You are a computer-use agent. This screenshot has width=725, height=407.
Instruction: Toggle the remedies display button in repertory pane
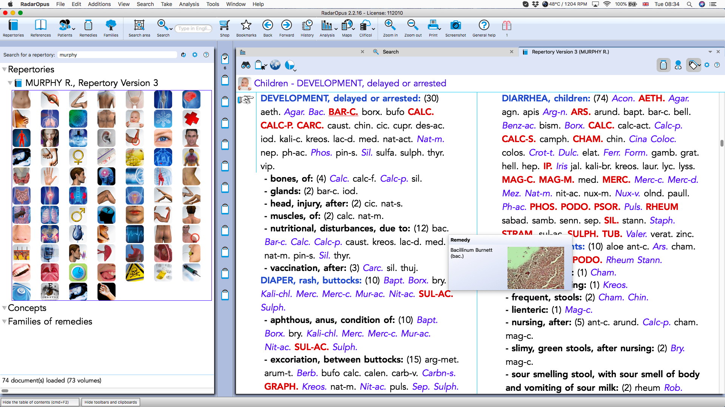click(x=663, y=65)
